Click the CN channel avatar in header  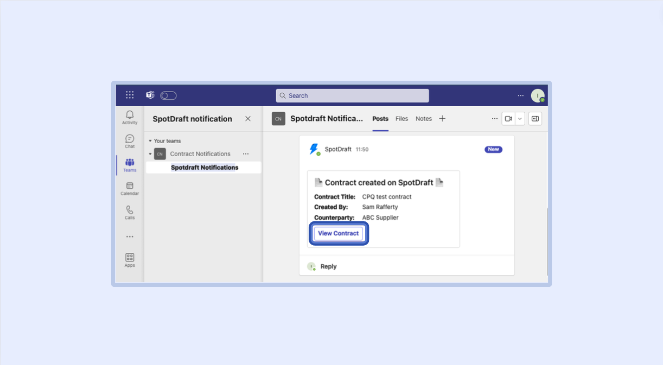(278, 119)
